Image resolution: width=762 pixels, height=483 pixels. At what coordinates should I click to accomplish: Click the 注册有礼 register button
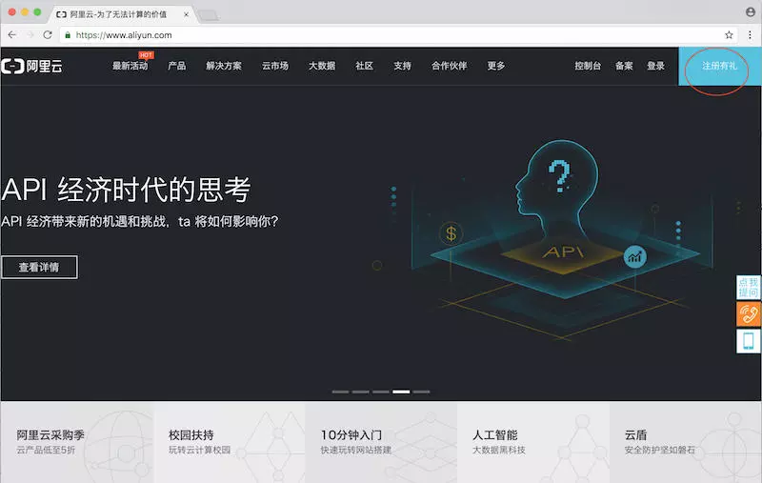[720, 66]
